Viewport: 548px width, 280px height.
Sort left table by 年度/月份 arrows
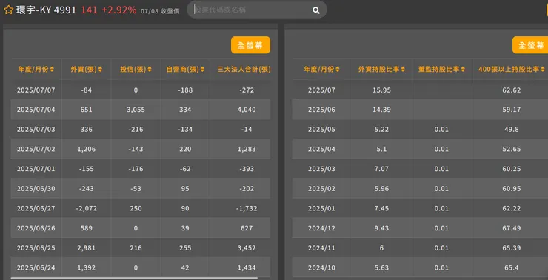(x=52, y=69)
